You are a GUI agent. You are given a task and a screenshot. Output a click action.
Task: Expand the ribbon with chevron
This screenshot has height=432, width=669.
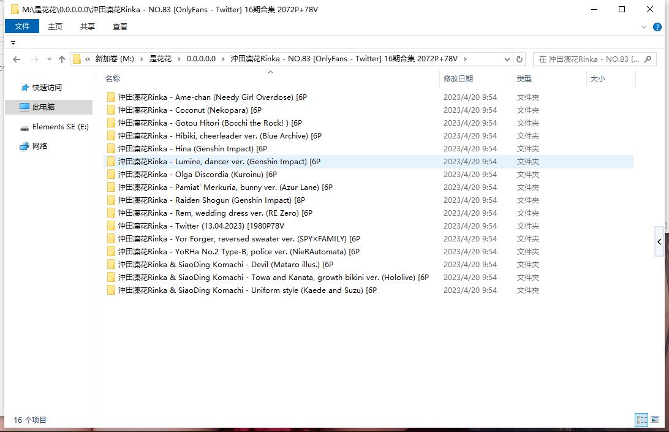tap(644, 27)
